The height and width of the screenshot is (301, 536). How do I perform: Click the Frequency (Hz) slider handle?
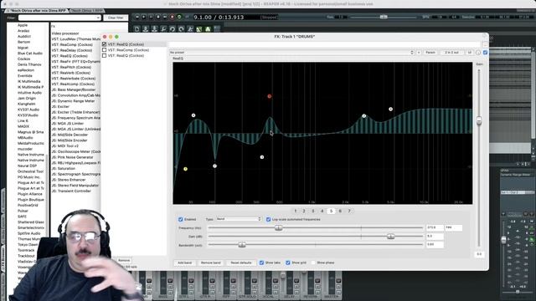(278, 227)
